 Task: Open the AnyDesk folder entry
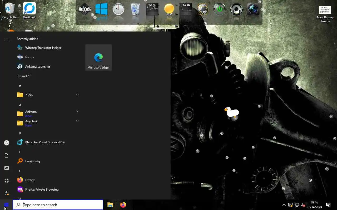point(47,123)
